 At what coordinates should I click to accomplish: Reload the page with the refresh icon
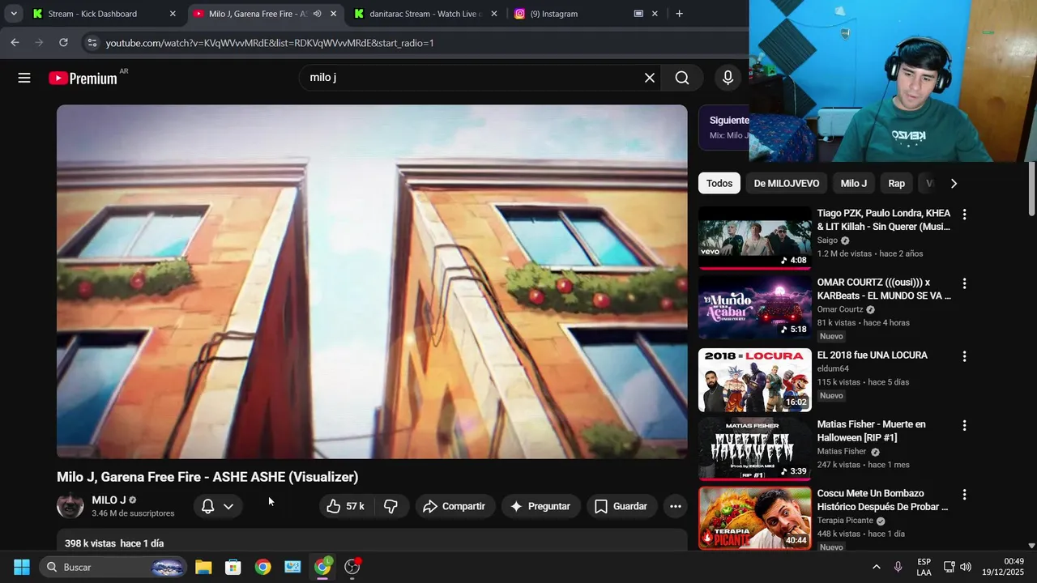(63, 42)
